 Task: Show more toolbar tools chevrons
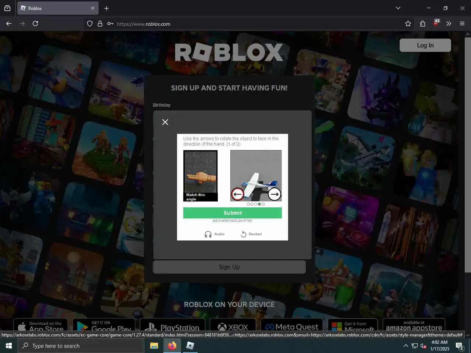pos(449,24)
